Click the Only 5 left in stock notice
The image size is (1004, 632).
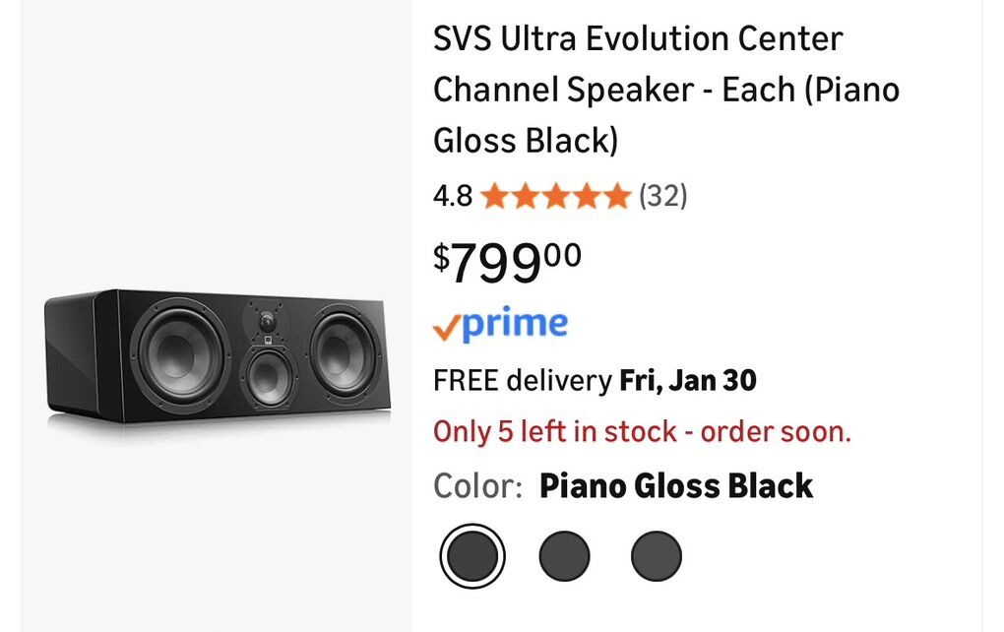click(642, 431)
